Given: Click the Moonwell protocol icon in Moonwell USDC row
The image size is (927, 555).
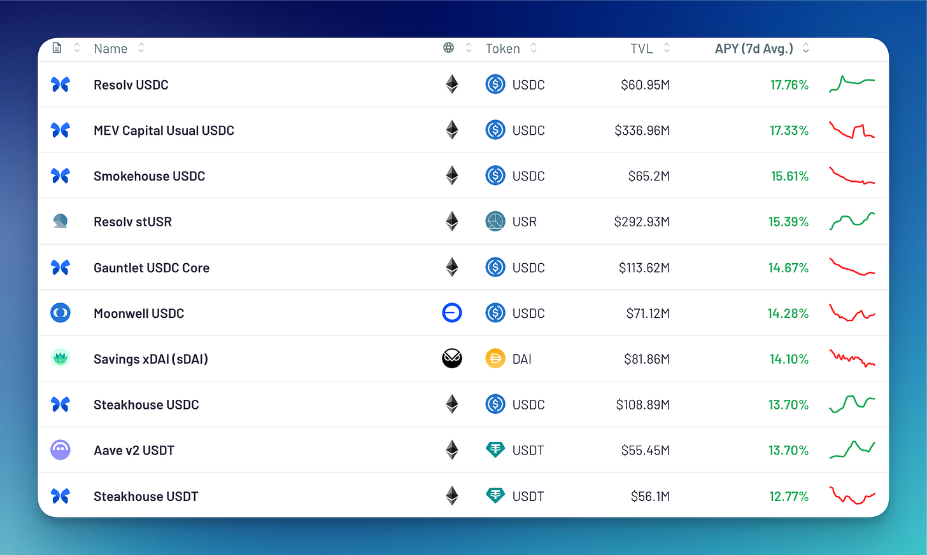Looking at the screenshot, I should click(x=60, y=313).
